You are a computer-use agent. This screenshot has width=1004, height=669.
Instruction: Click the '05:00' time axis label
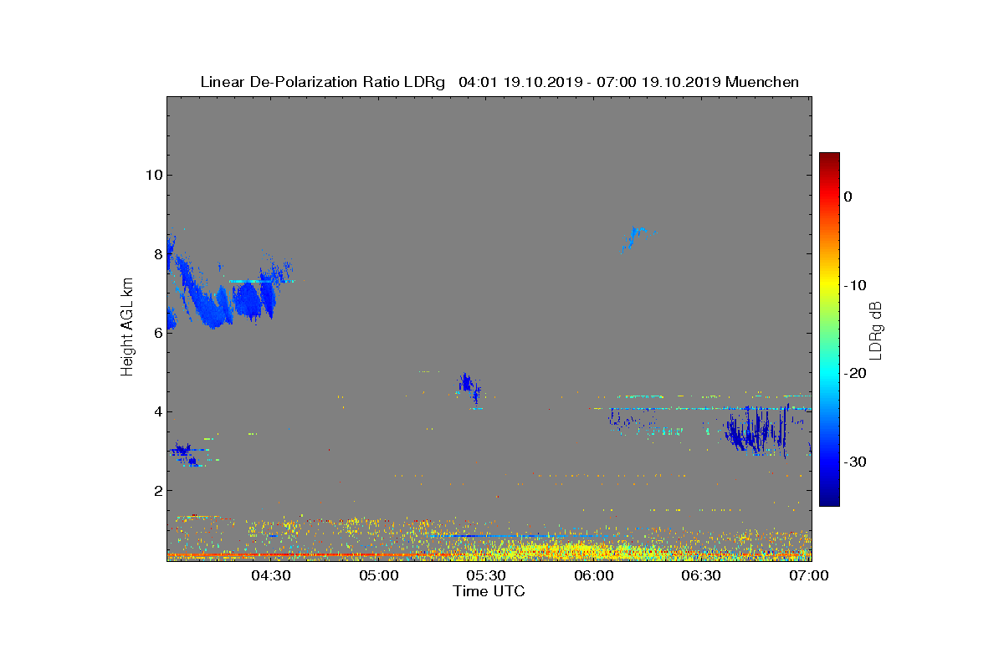click(x=379, y=576)
